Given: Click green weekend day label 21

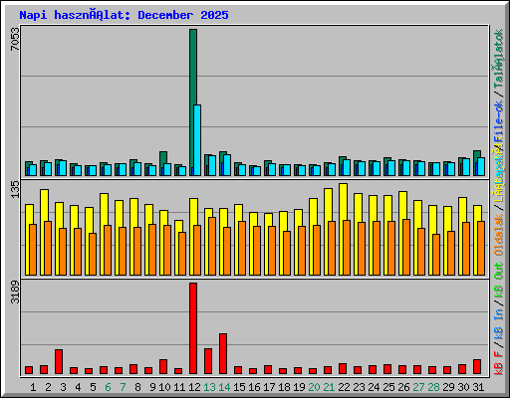Looking at the screenshot, I should [x=329, y=387].
